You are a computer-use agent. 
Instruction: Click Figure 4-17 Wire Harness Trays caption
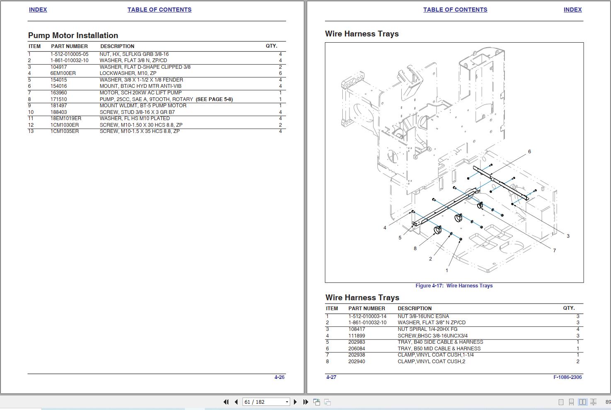pos(454,286)
